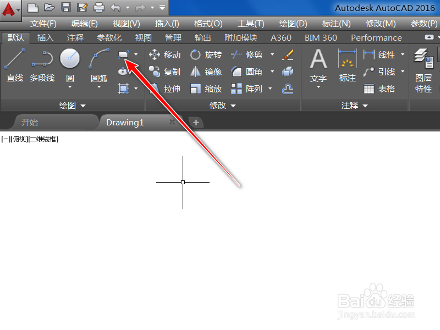Switch to the Insert (插入) ribbon tab

click(x=46, y=37)
